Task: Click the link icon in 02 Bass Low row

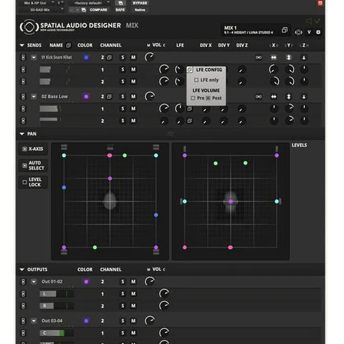Action: click(258, 97)
